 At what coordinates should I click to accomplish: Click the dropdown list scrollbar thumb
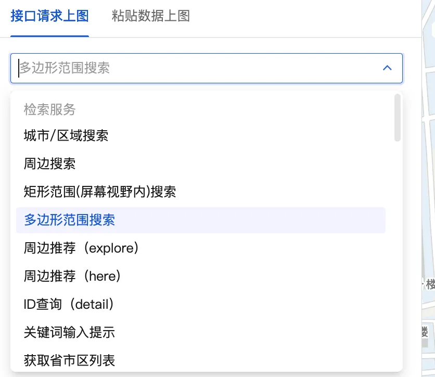tap(398, 118)
